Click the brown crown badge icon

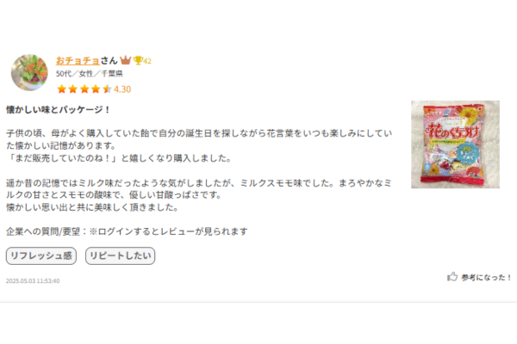[125, 60]
